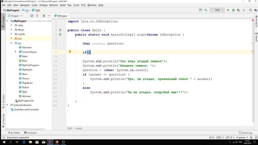Toggle the Maven side tool window
The image size is (258, 145).
(x=256, y=37)
